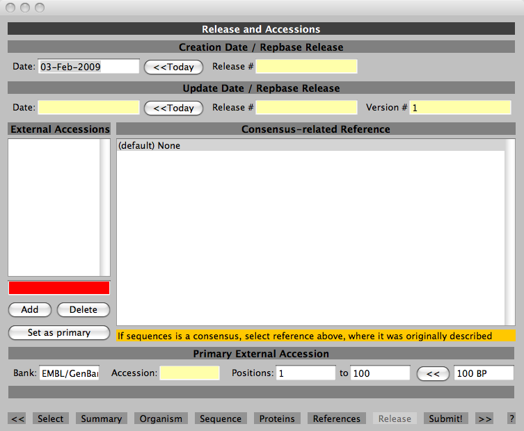This screenshot has width=524, height=431.
Task: Click the << previous page button
Action: (18, 418)
